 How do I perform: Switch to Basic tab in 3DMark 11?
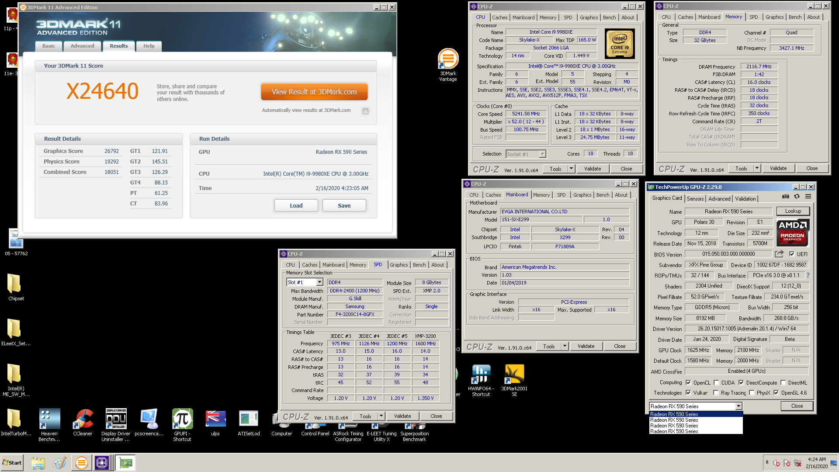[x=49, y=46]
